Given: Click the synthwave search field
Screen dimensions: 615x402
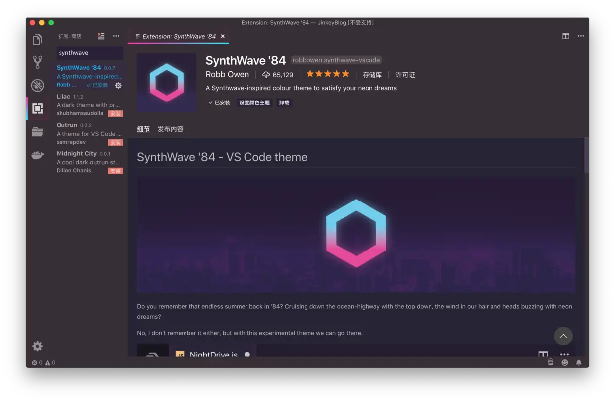Looking at the screenshot, I should [90, 53].
